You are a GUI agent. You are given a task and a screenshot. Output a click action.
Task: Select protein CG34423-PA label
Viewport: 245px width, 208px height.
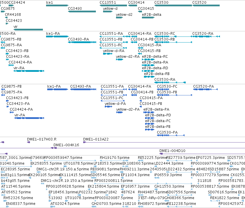(18, 104)
